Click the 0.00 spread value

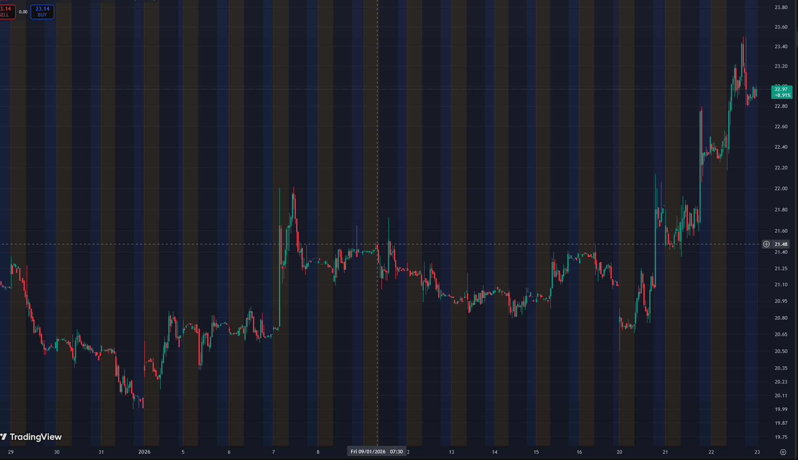coord(23,12)
